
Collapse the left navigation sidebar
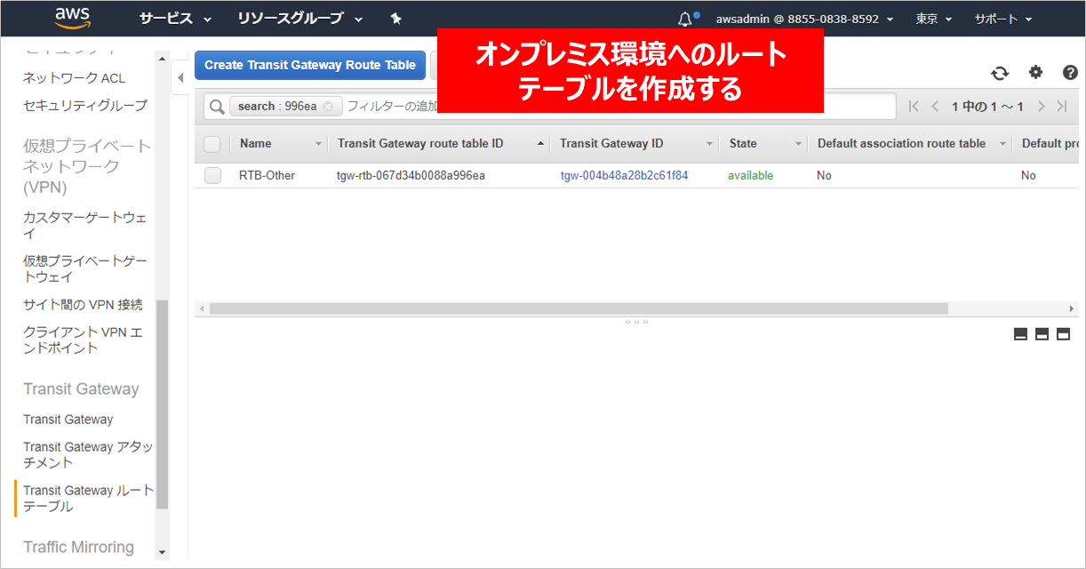pyautogui.click(x=180, y=77)
